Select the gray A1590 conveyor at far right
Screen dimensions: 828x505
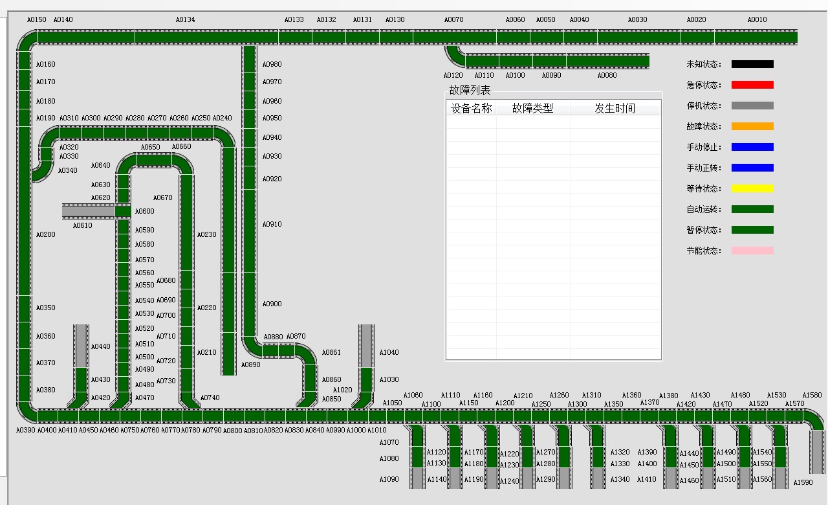[818, 452]
